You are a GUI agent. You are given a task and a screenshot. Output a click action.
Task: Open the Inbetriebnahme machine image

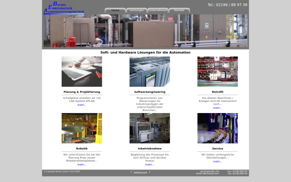coord(149,128)
